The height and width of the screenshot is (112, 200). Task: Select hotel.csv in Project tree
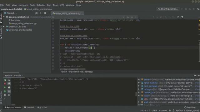[x=16, y=20]
